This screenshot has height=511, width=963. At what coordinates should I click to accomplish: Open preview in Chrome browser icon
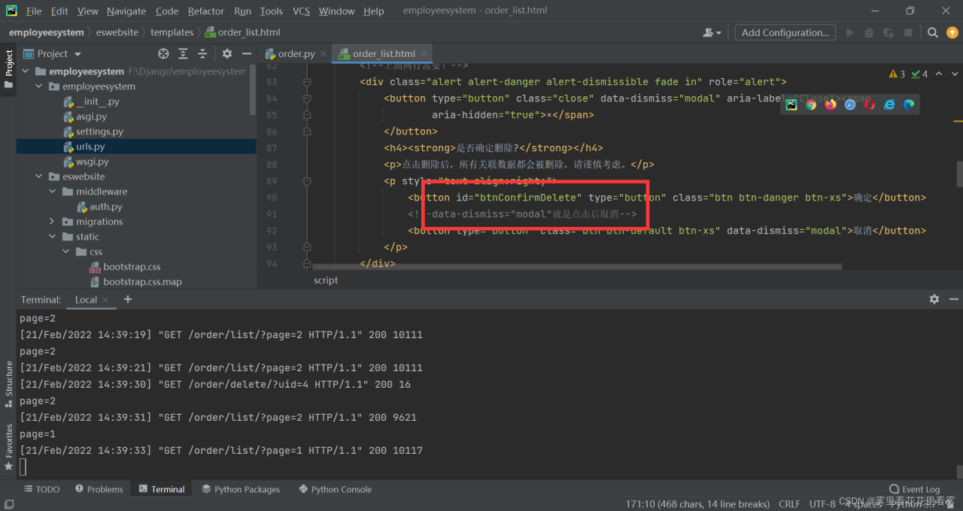[811, 104]
